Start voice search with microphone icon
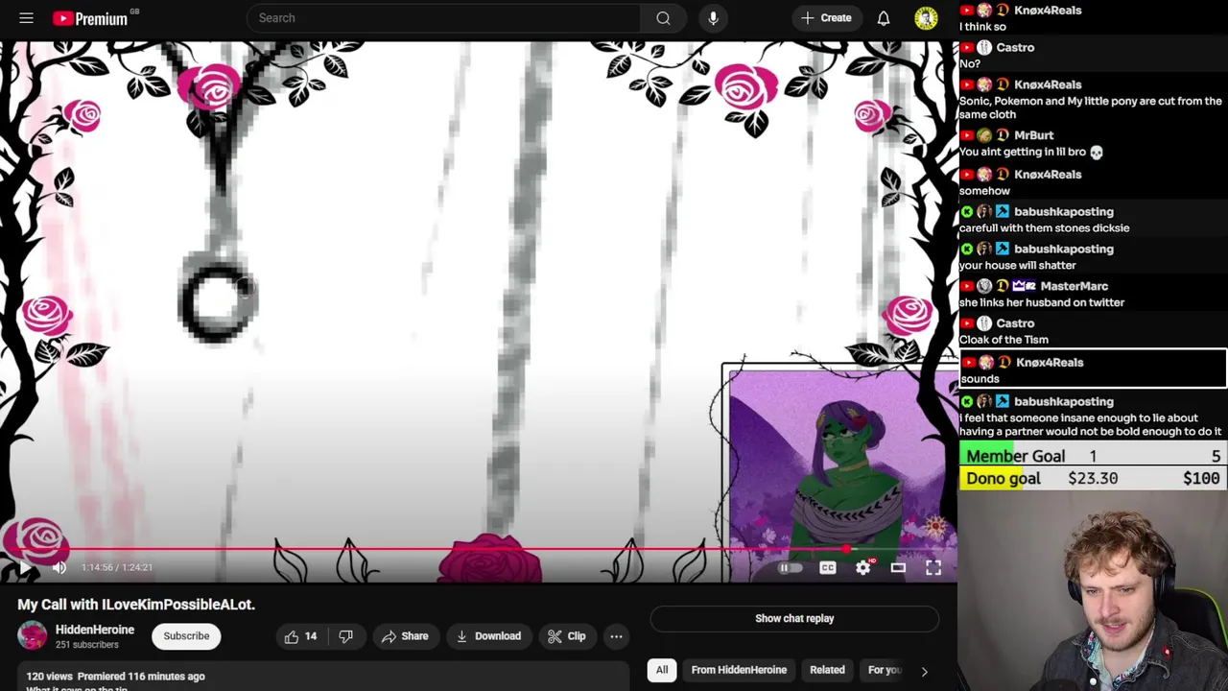The width and height of the screenshot is (1228, 691). 713,17
